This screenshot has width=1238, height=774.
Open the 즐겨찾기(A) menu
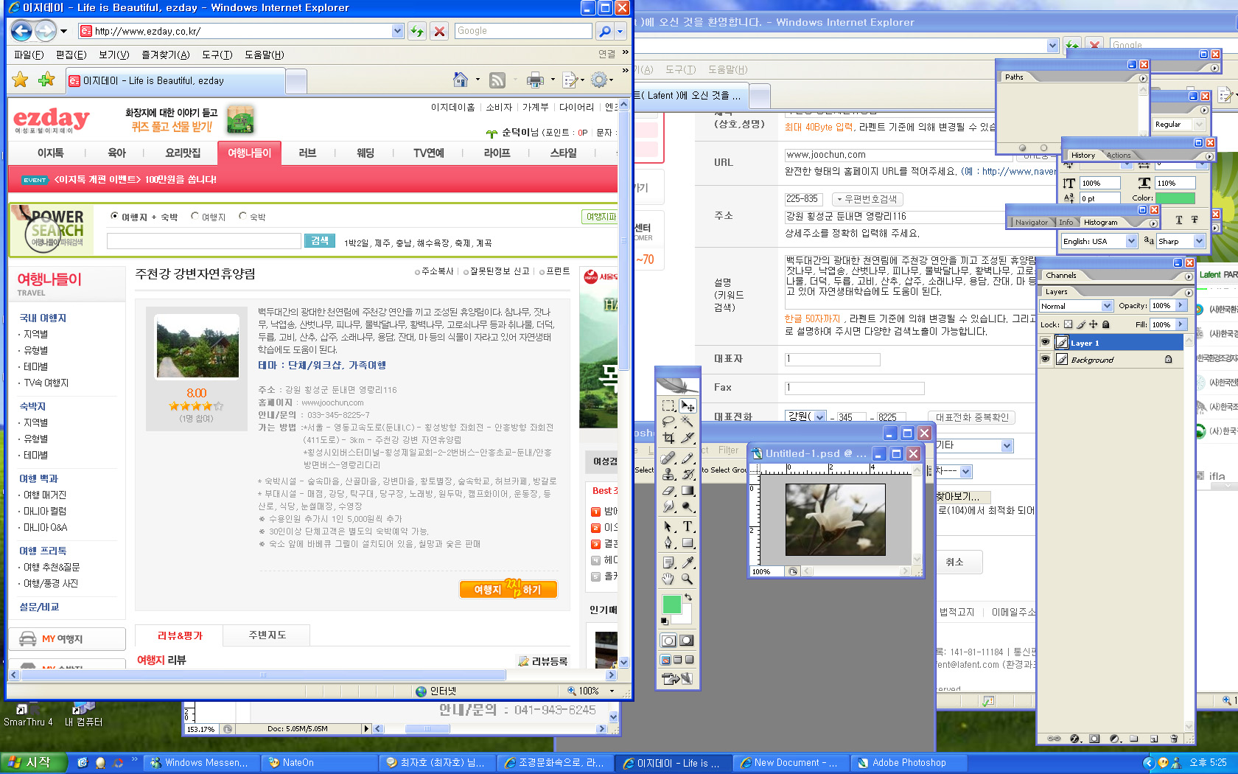166,55
